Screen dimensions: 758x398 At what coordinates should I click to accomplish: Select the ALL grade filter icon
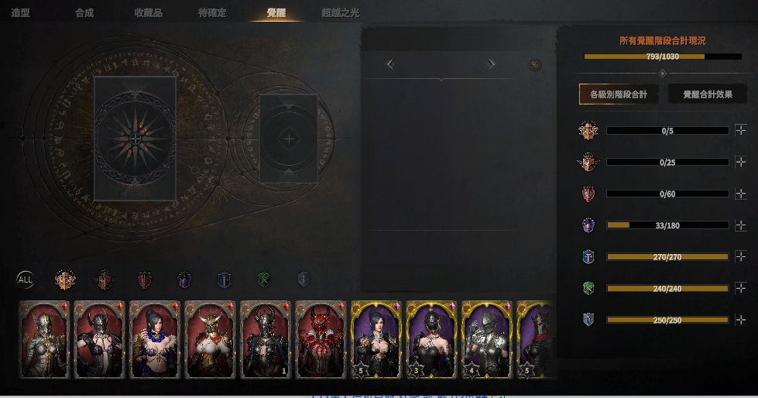click(x=25, y=280)
